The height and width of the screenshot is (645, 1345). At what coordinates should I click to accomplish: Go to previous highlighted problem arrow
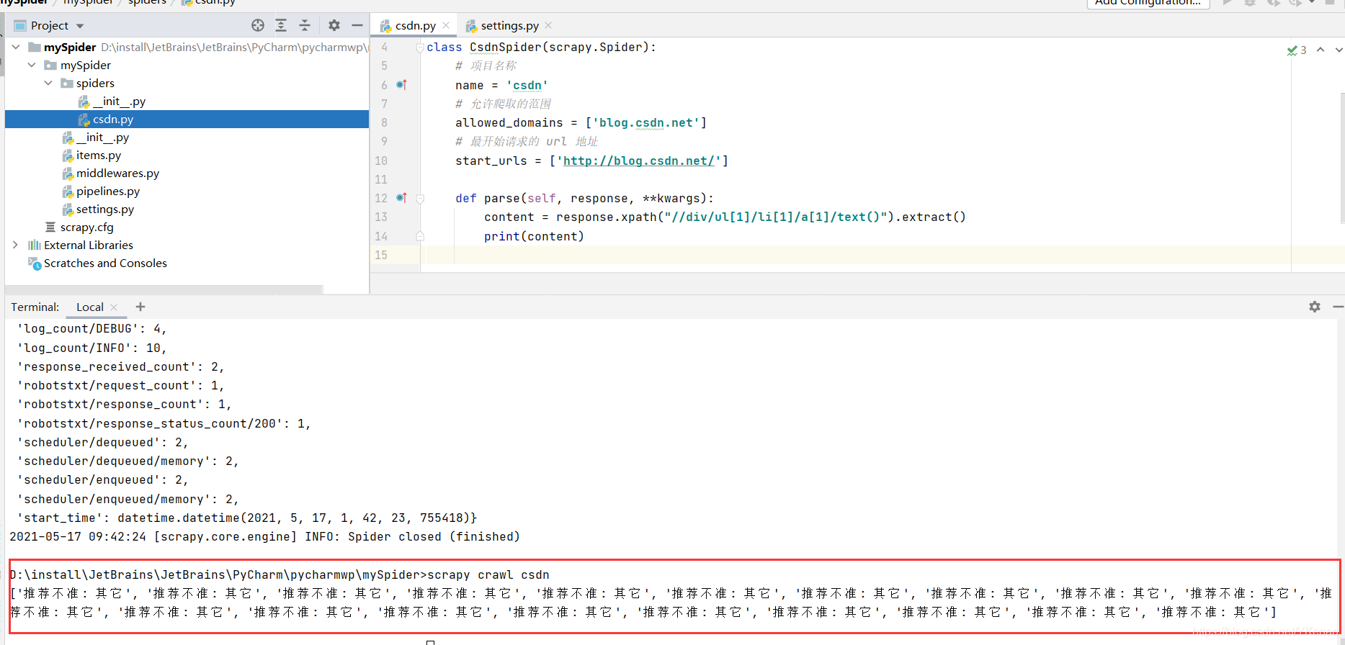point(1320,50)
